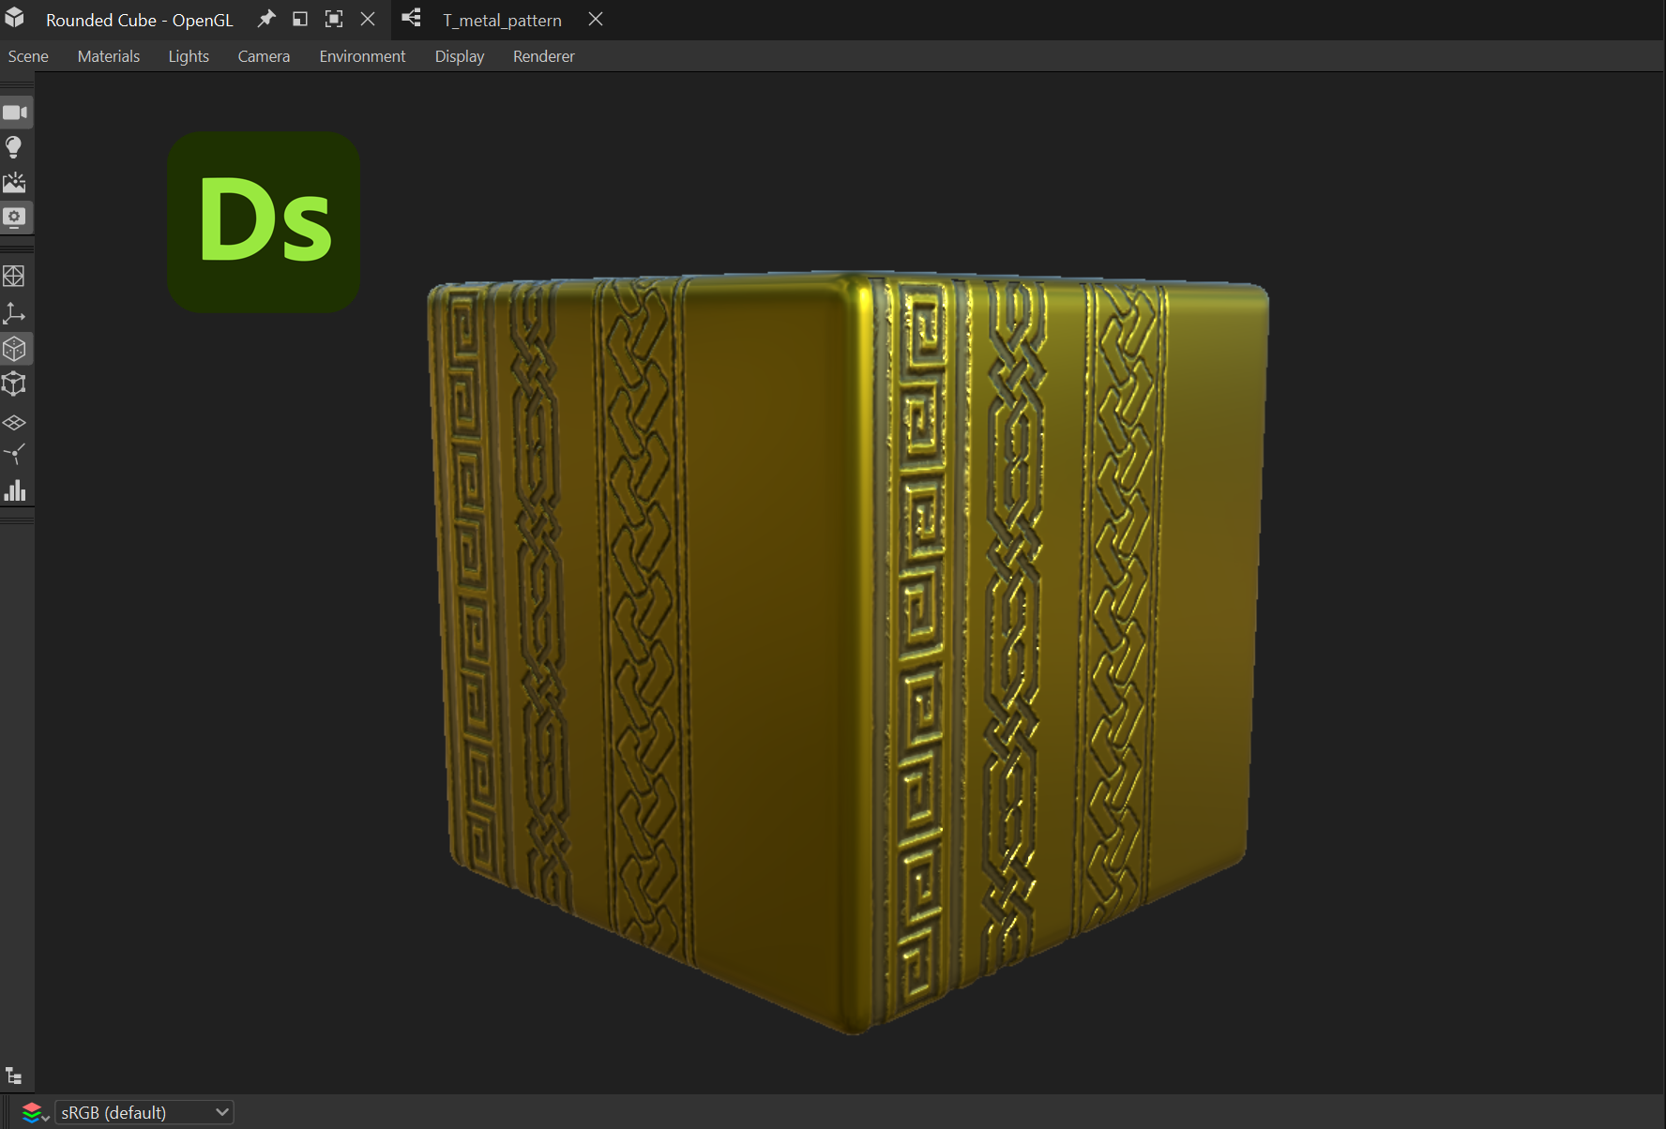
Task: Toggle the XYZ axes gizmo icon
Action: coord(14,313)
